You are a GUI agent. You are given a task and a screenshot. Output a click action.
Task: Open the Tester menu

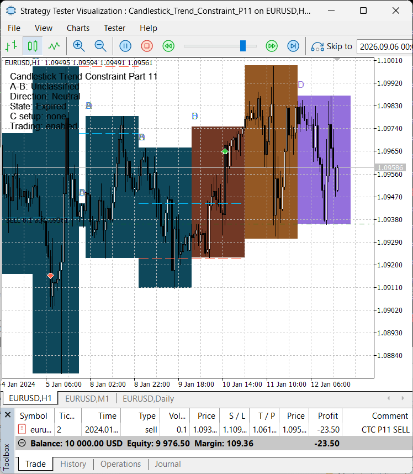coord(114,28)
